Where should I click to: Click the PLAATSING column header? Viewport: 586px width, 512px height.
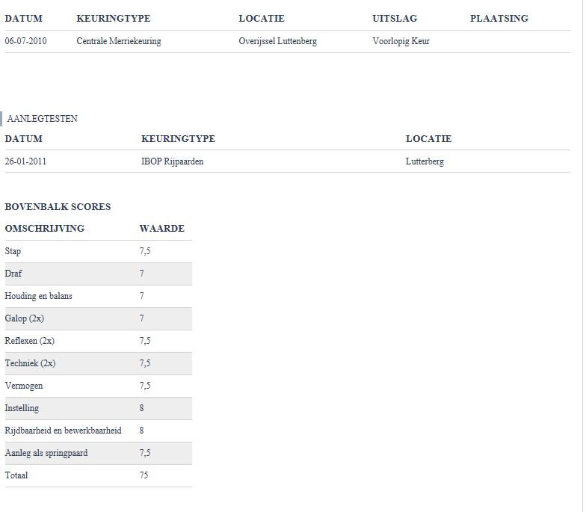pyautogui.click(x=499, y=19)
